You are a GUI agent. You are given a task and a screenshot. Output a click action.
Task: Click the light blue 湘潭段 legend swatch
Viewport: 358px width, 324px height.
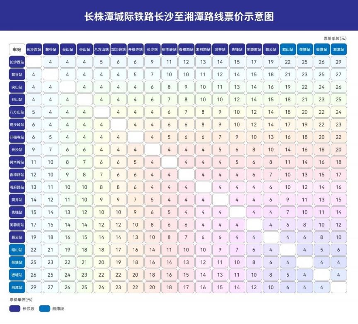click(x=44, y=309)
